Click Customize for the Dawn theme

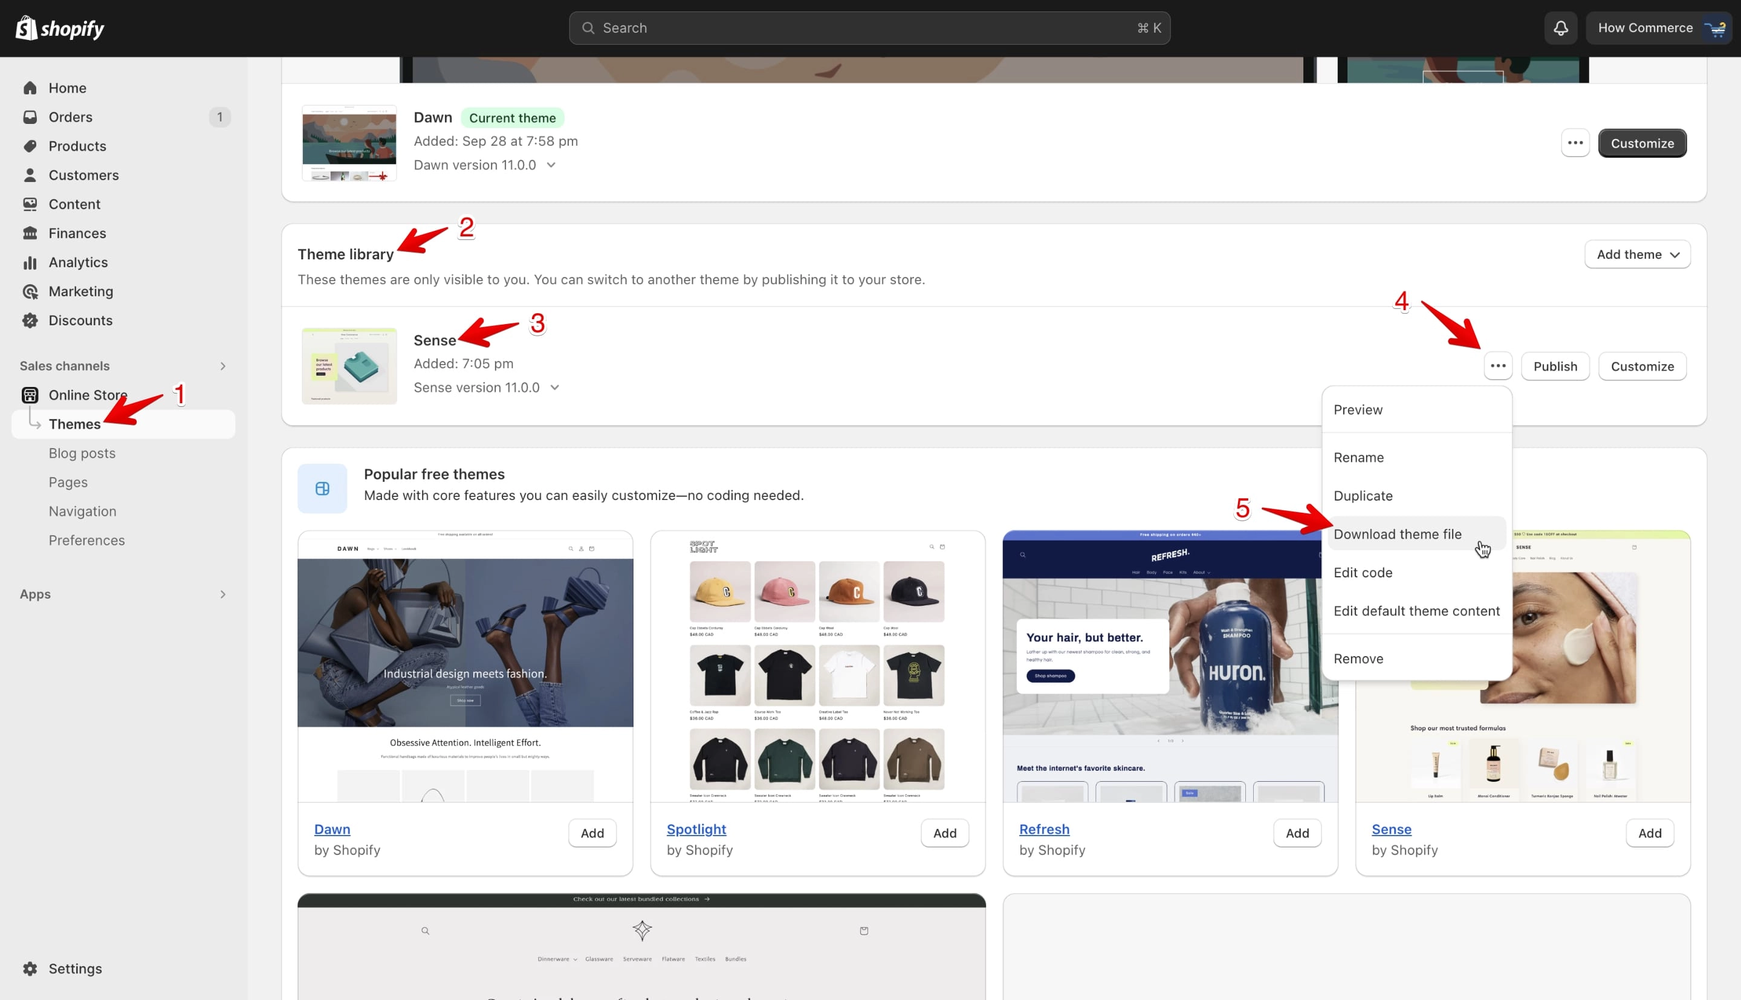pyautogui.click(x=1641, y=143)
